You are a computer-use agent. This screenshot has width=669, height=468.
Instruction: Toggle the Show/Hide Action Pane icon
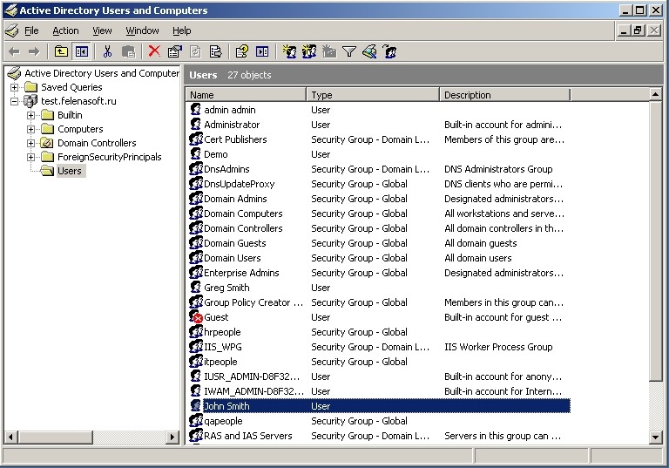click(262, 52)
